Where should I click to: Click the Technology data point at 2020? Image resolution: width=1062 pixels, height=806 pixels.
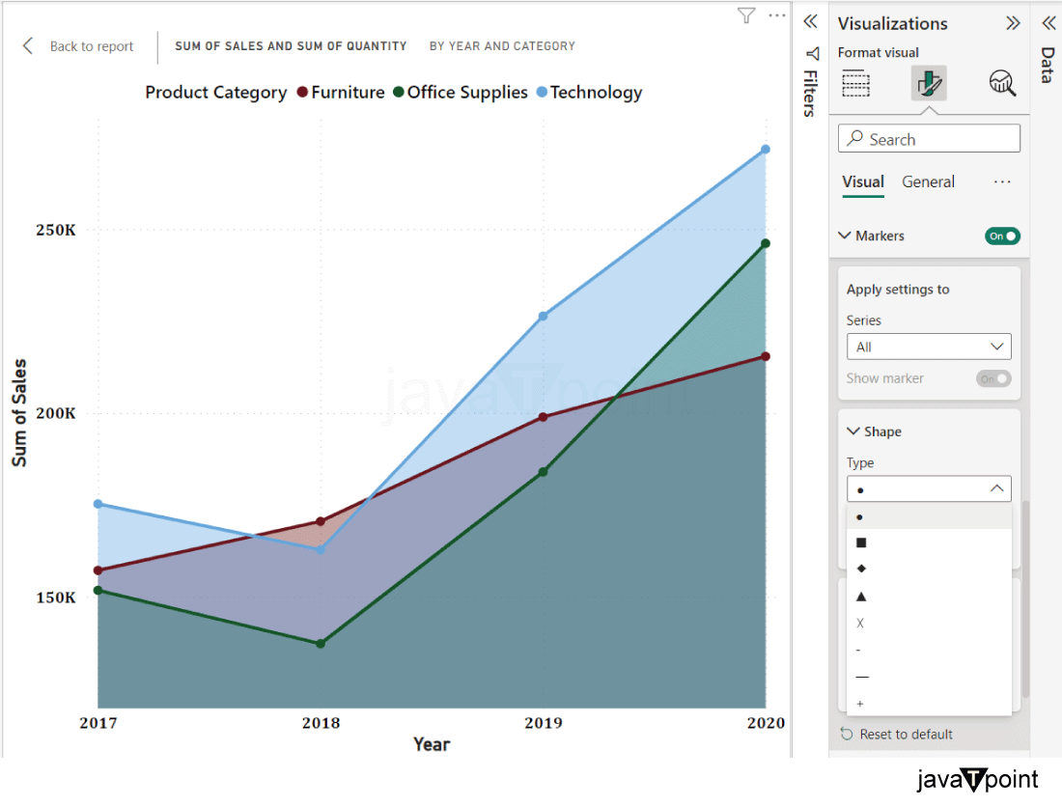(x=766, y=149)
